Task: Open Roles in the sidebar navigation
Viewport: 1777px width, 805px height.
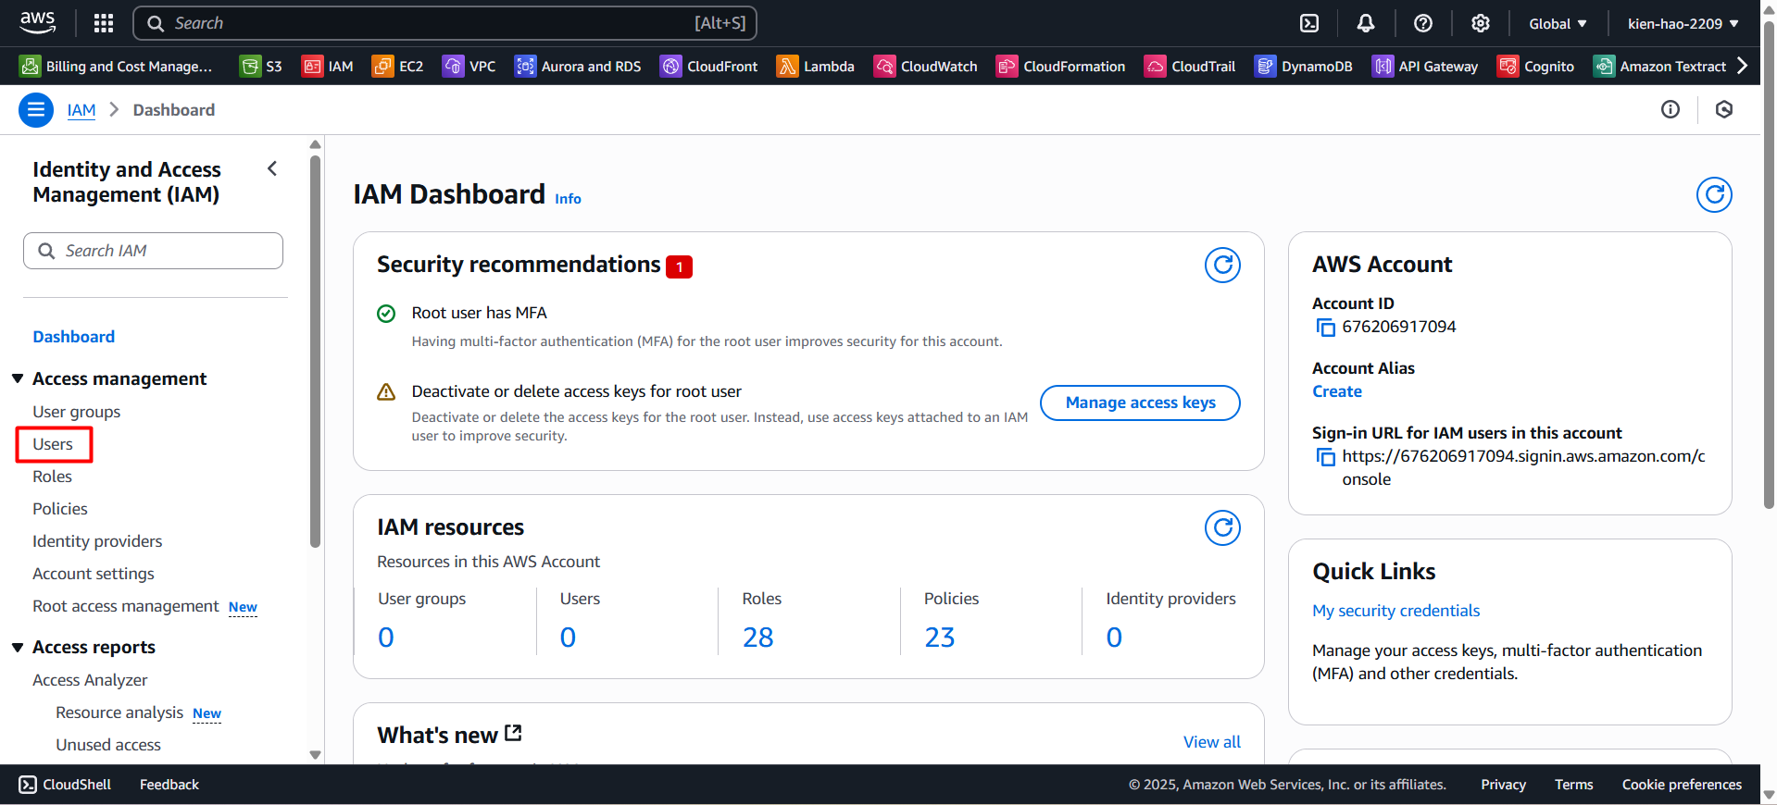Action: coord(53,477)
